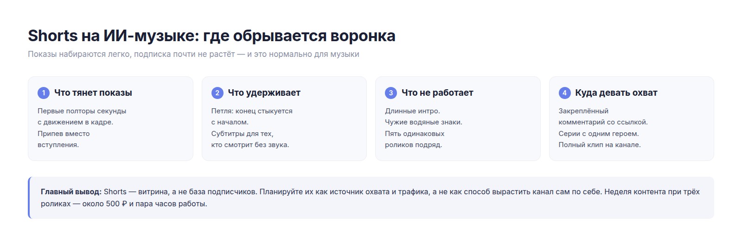Click text 'Закреплённый'
The width and height of the screenshot is (742, 241).
583,111
